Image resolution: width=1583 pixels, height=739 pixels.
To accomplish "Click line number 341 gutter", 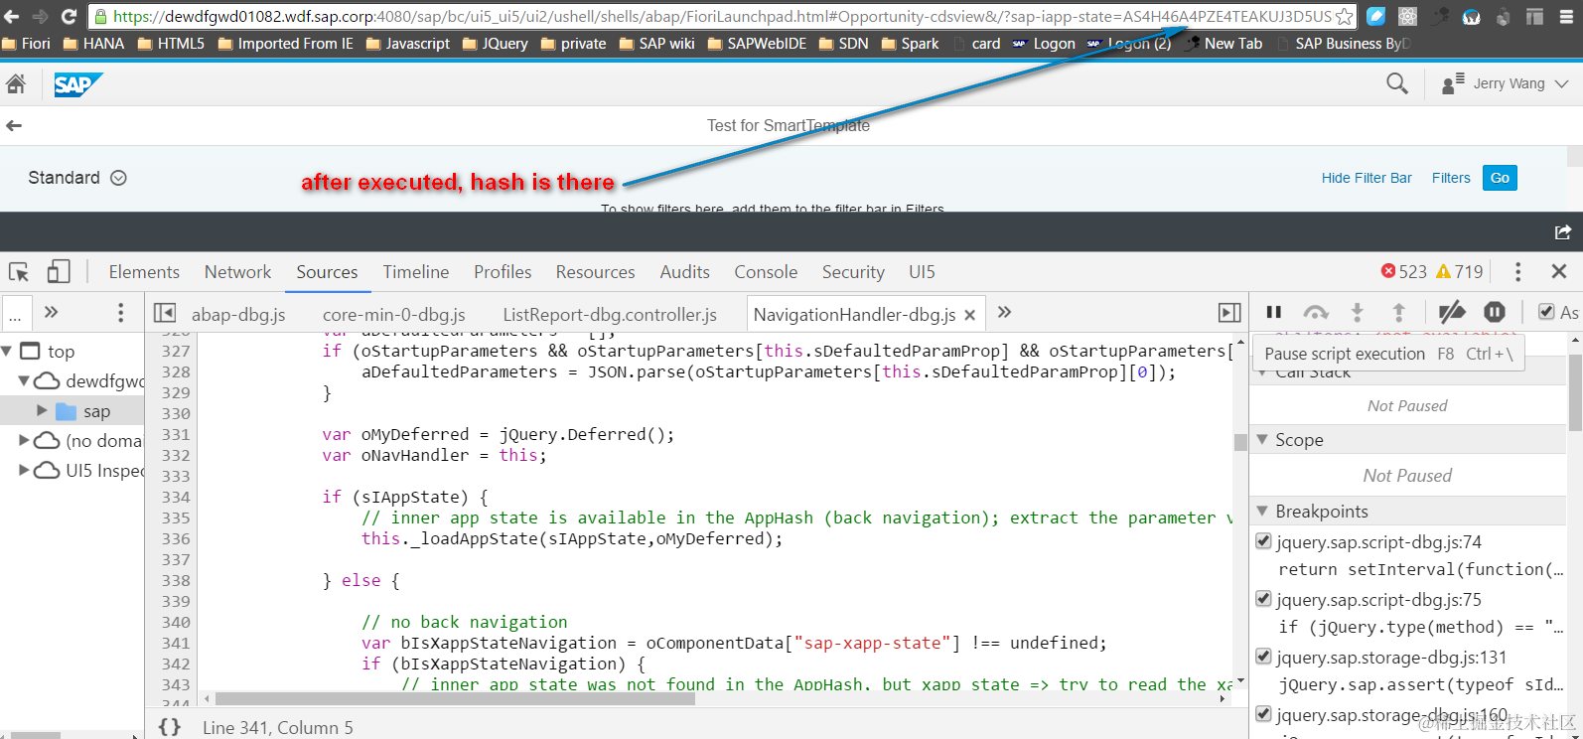I will (x=176, y=643).
